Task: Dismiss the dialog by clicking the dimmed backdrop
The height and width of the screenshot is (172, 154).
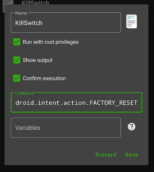Action: 77,169
